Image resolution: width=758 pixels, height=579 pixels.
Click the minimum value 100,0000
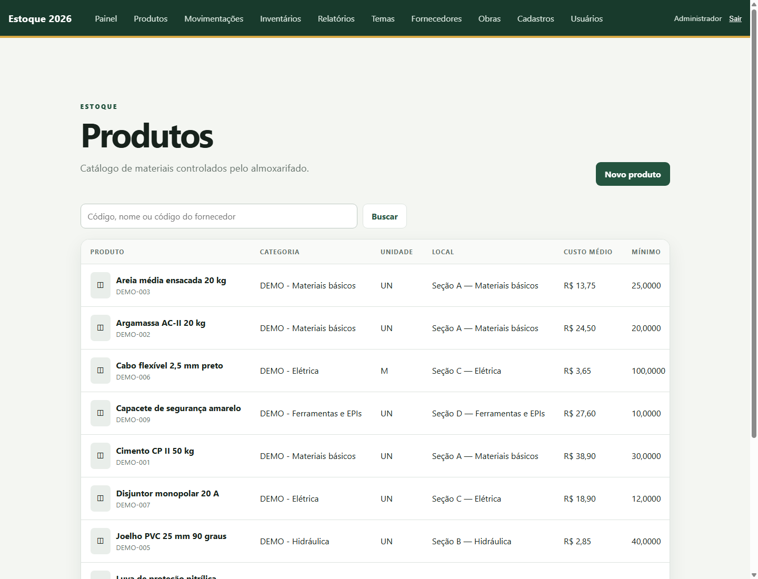point(649,371)
